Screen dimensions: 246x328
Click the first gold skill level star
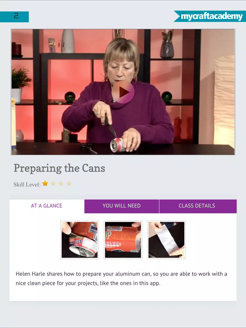45,183
